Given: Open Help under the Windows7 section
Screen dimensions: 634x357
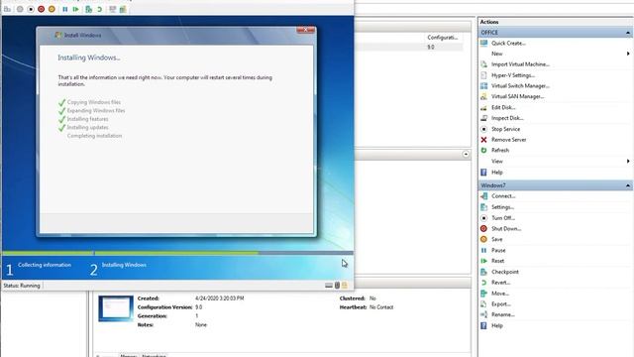Looking at the screenshot, I should click(x=497, y=326).
